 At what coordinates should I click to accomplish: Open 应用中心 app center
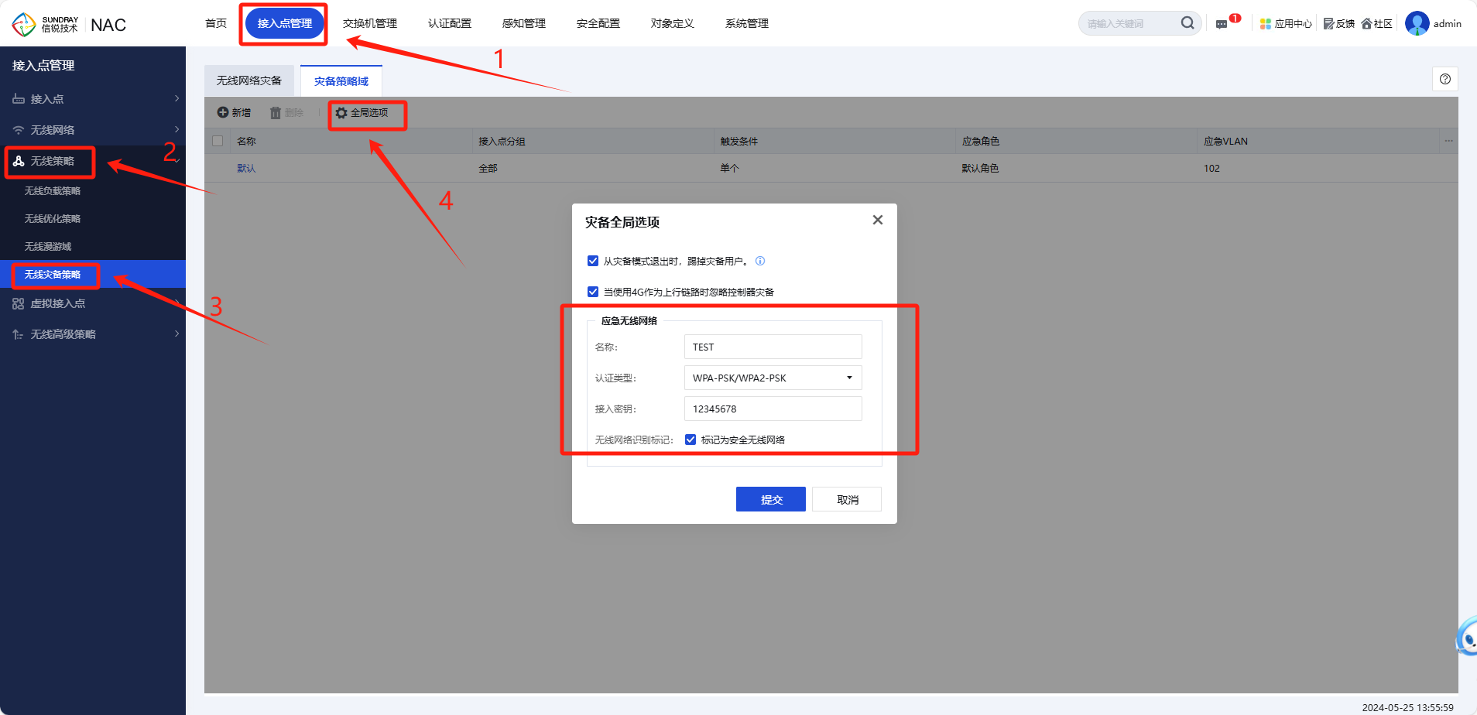tap(1286, 24)
